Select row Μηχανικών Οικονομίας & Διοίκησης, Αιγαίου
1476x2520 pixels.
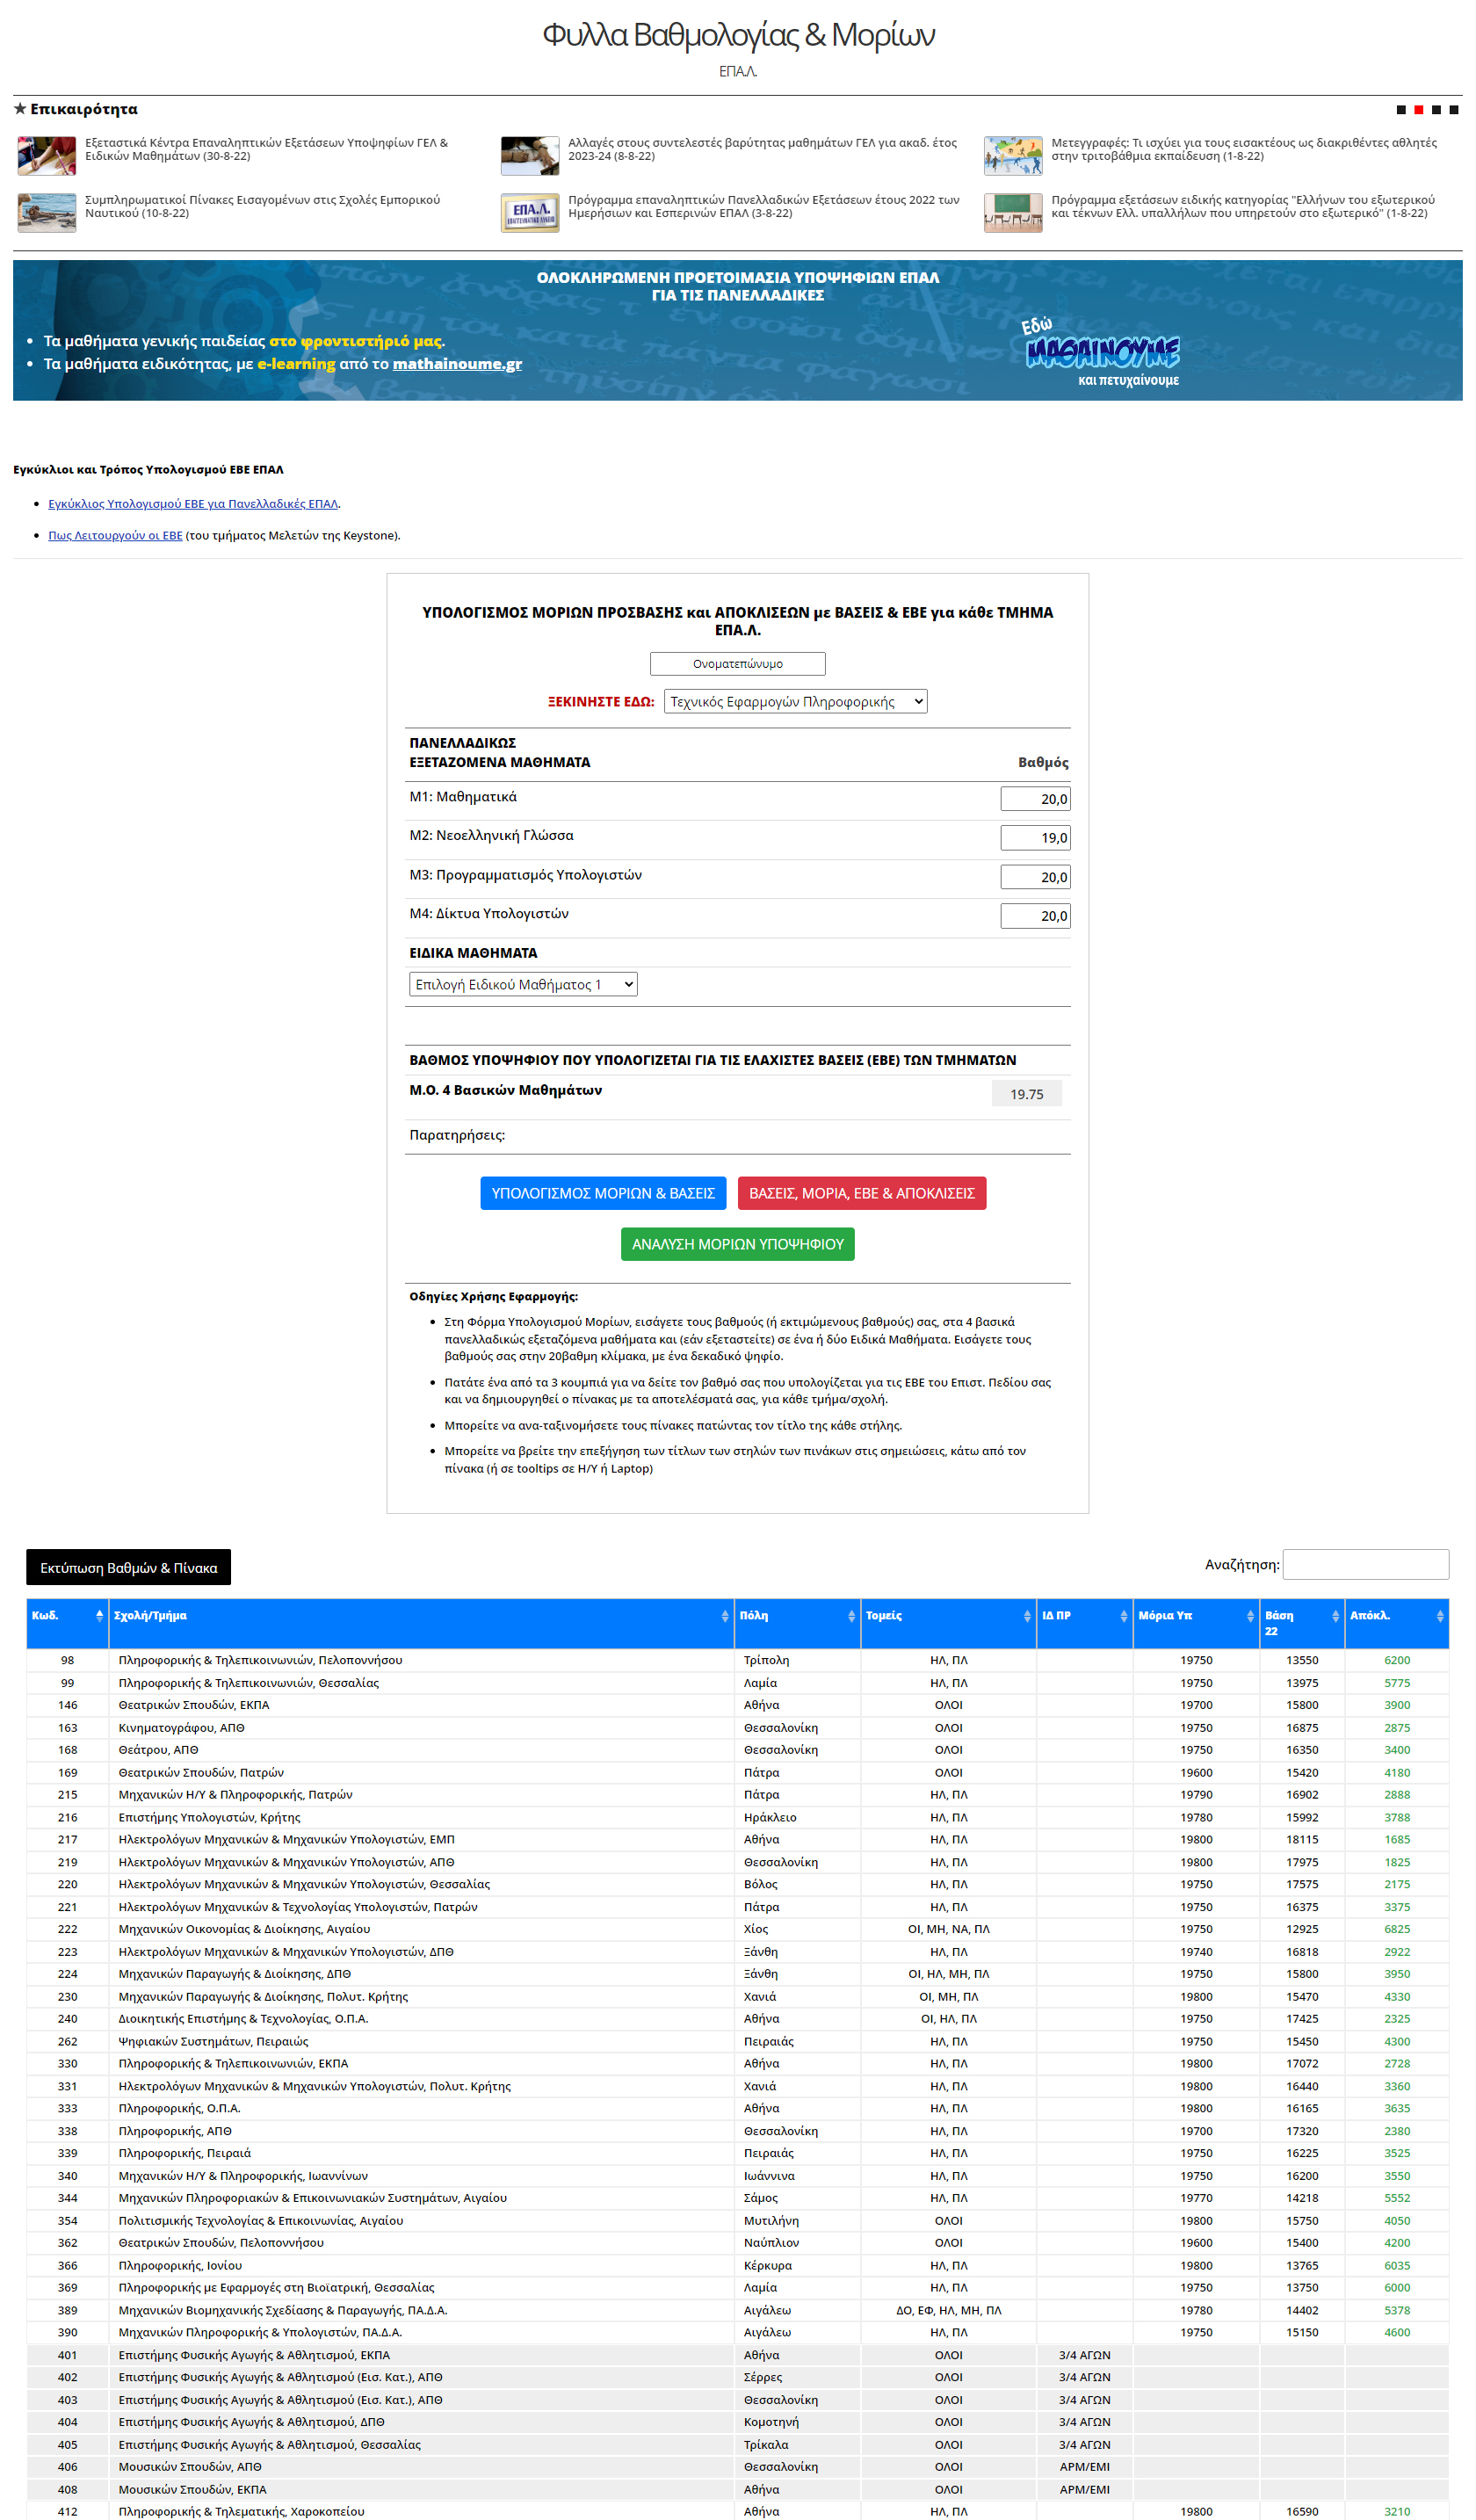coord(737,1929)
